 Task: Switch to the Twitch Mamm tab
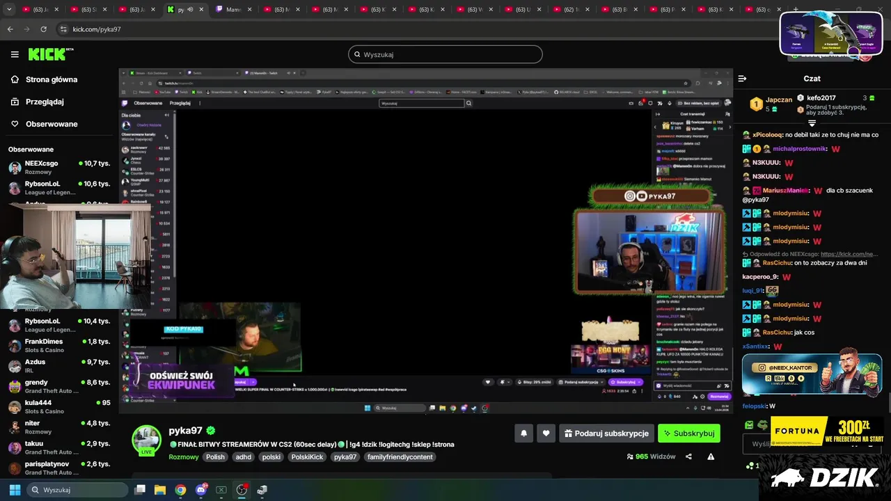233,10
